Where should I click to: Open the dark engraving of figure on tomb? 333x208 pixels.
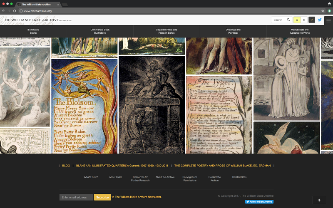pyautogui.click(x=152, y=105)
